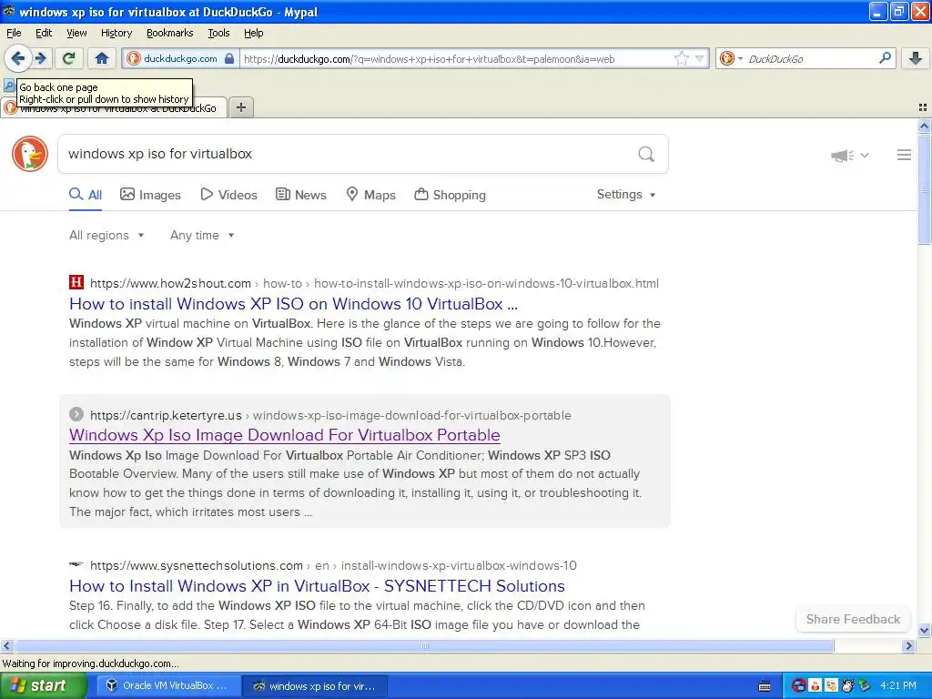Click the network disconnected tray icon
The width and height of the screenshot is (932, 699).
(799, 686)
